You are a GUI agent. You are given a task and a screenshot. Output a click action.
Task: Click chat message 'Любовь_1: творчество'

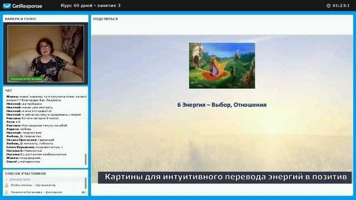click(23, 136)
